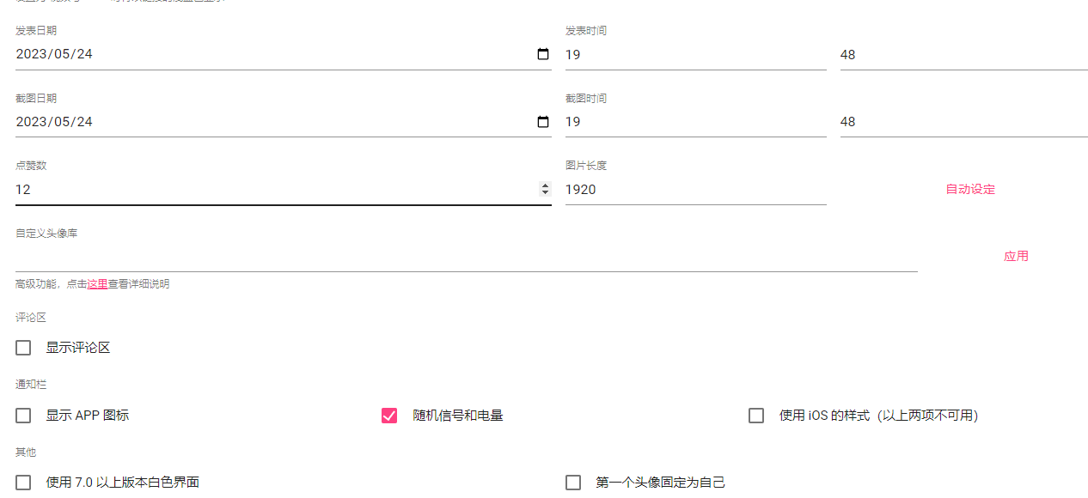This screenshot has height=498, width=1088.
Task: Open calendar picker for 截图日期
Action: click(x=543, y=122)
